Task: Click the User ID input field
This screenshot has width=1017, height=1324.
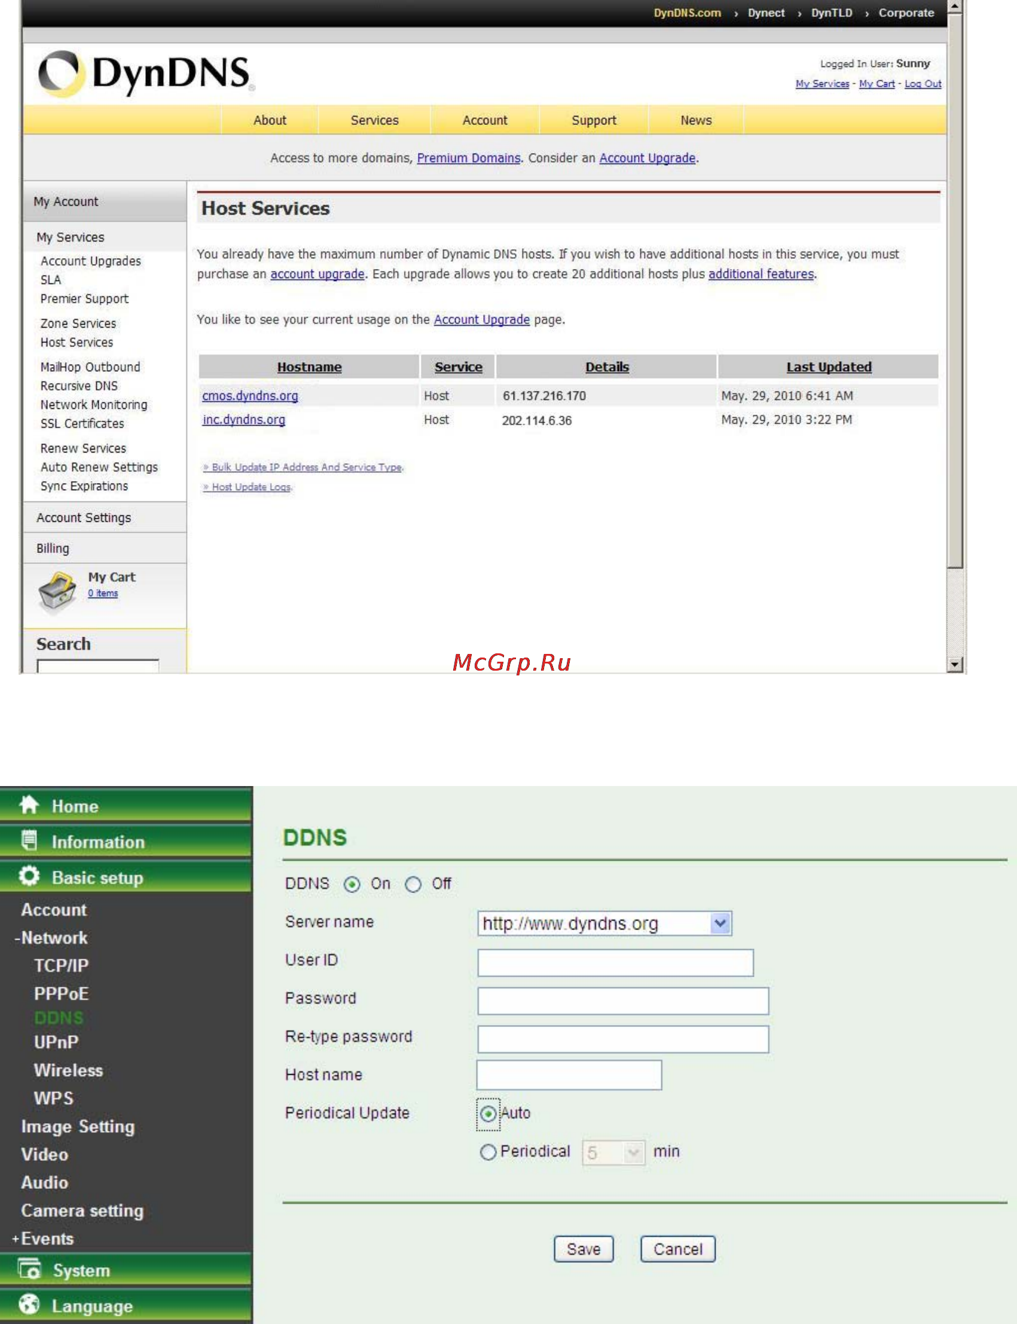Action: 616,963
